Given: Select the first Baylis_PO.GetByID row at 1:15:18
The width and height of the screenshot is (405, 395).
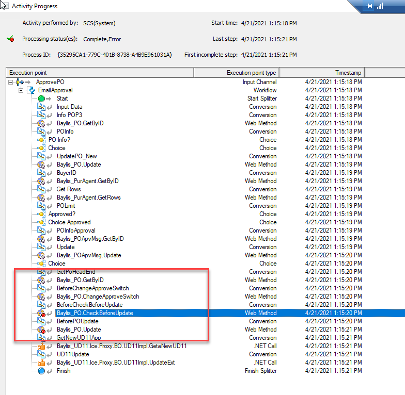Looking at the screenshot, I should [206, 123].
